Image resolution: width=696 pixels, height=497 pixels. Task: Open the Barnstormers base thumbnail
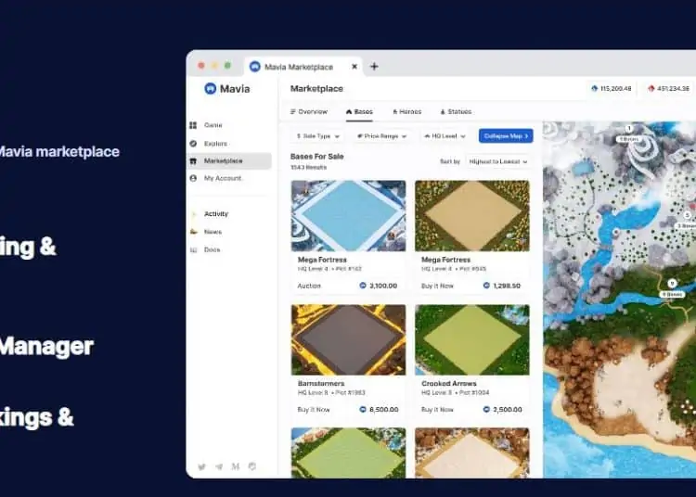348,339
